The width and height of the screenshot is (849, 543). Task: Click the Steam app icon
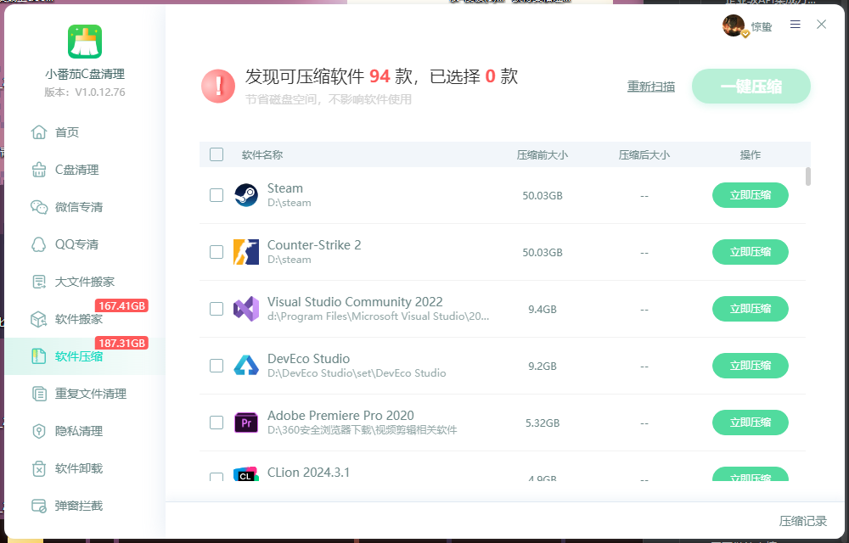(x=246, y=194)
